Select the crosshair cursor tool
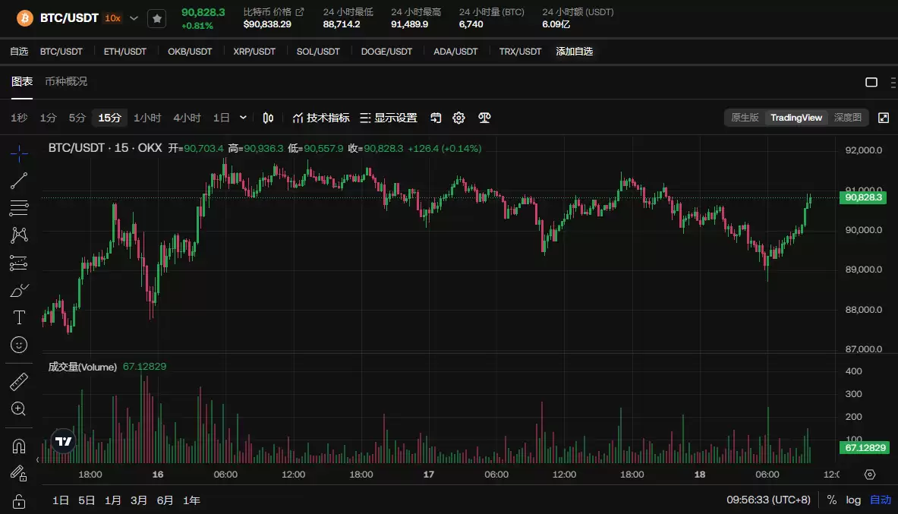The width and height of the screenshot is (898, 514). [x=18, y=152]
